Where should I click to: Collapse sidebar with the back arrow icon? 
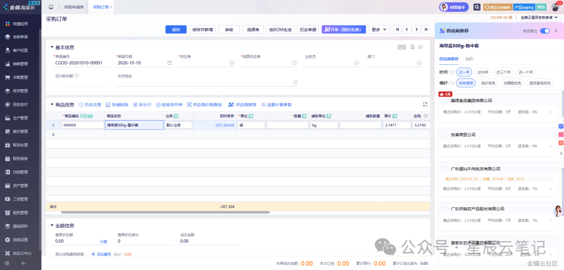[x=23, y=263]
